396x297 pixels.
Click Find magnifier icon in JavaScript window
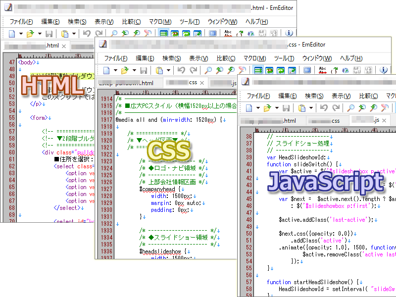pyautogui.click(x=351, y=107)
